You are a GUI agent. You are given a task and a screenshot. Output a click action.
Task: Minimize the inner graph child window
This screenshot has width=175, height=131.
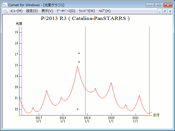[160, 11]
